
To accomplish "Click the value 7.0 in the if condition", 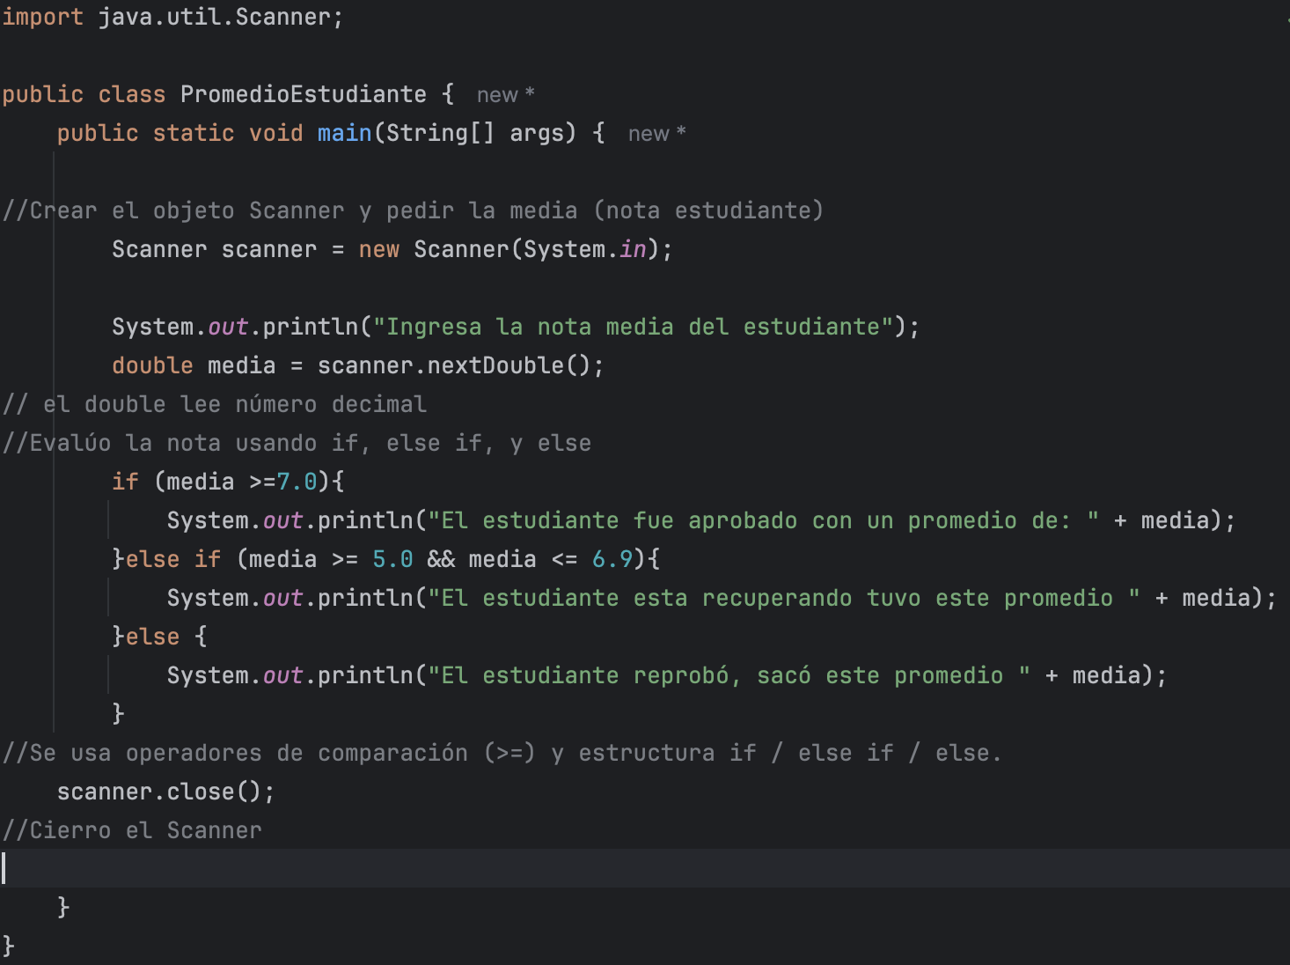I will coord(297,482).
